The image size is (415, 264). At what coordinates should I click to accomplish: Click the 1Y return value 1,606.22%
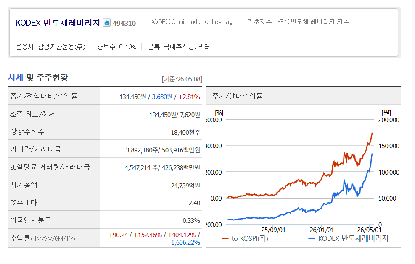(185, 243)
